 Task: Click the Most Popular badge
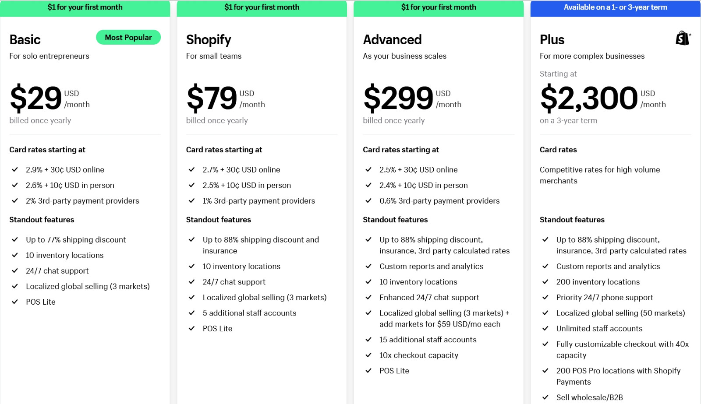128,38
